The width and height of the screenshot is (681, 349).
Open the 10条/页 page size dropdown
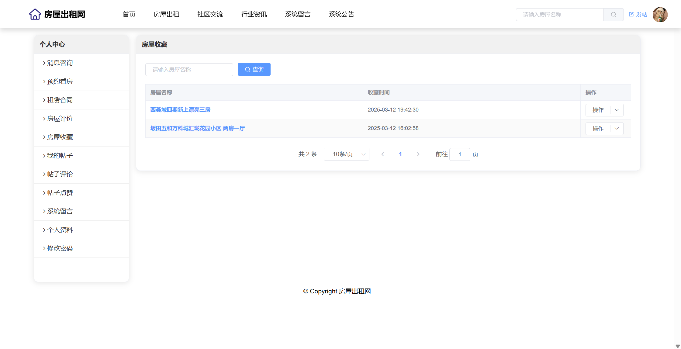(346, 154)
